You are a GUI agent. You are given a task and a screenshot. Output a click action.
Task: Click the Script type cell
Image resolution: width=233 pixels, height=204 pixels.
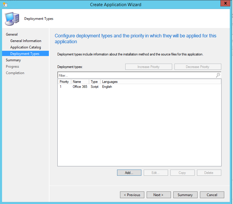pyautogui.click(x=95, y=87)
